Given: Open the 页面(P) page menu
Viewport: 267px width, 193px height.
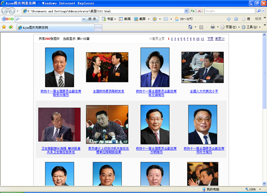Looking at the screenshot, I should click(230, 27).
